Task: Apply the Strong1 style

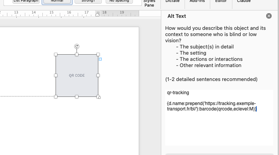Action: click(88, 2)
